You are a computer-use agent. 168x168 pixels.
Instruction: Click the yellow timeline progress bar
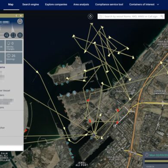(156, 161)
